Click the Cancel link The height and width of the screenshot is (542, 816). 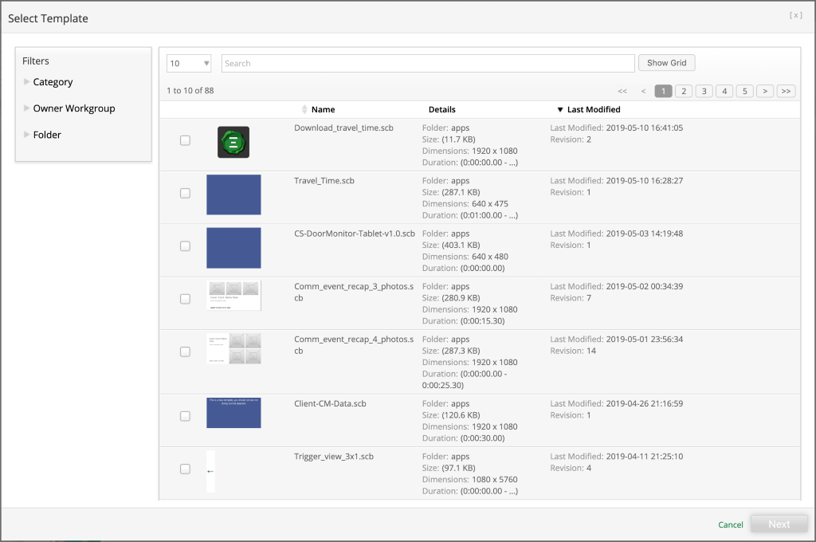click(x=730, y=524)
